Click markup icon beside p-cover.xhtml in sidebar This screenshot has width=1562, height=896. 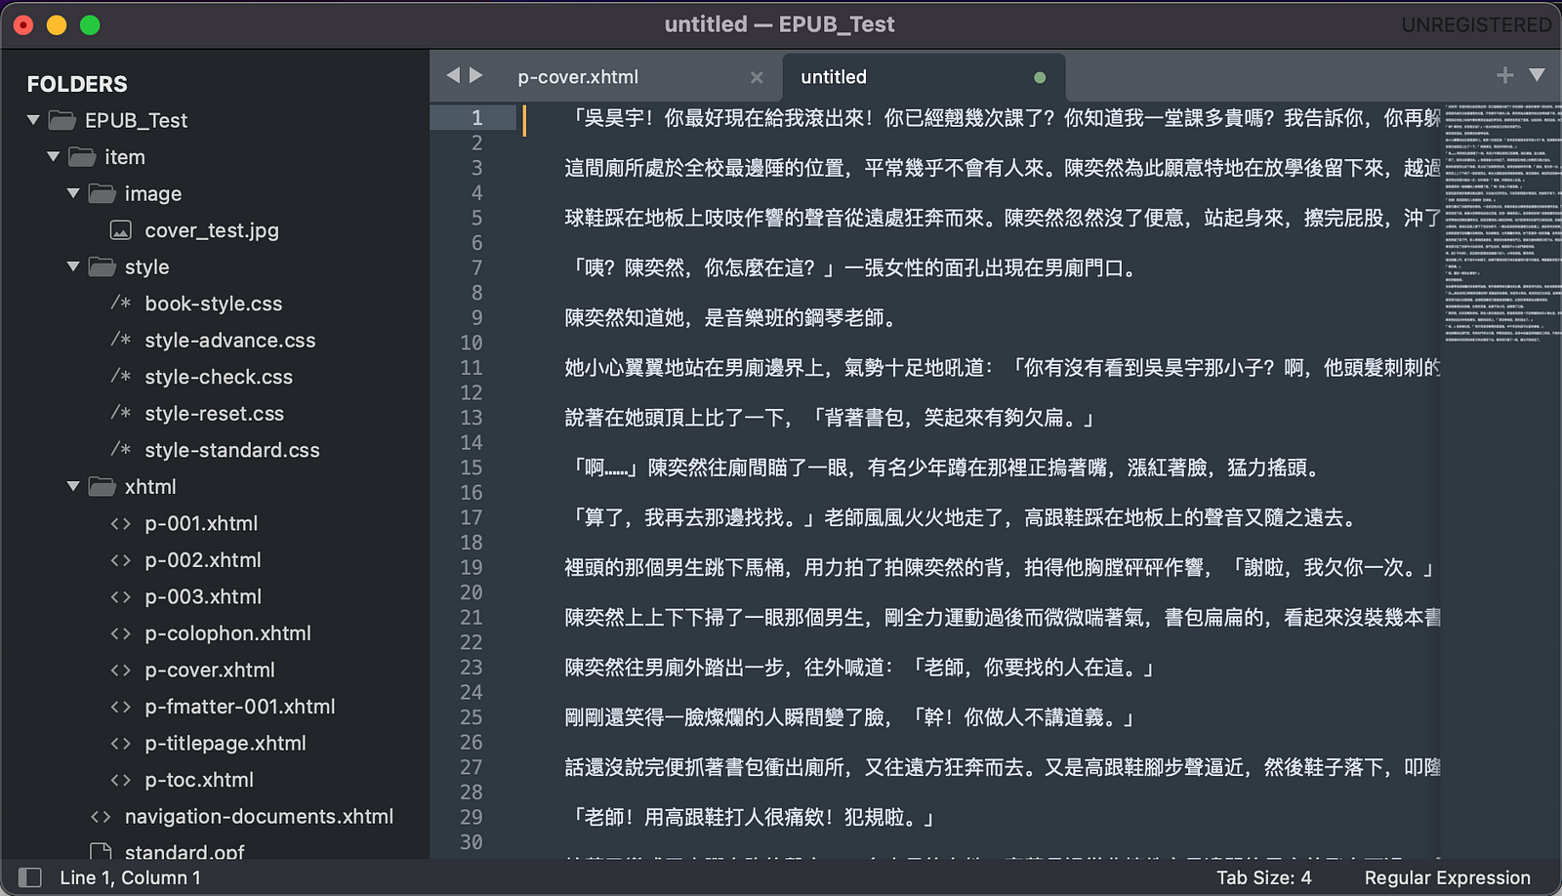coord(121,670)
